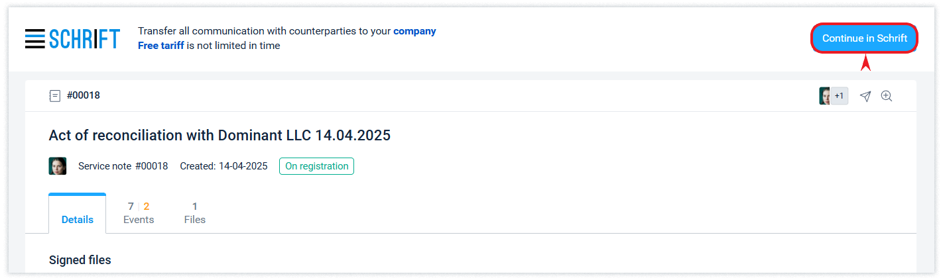Image resolution: width=943 pixels, height=280 pixels.
Task: Click the Service note #00018 label
Action: (123, 166)
